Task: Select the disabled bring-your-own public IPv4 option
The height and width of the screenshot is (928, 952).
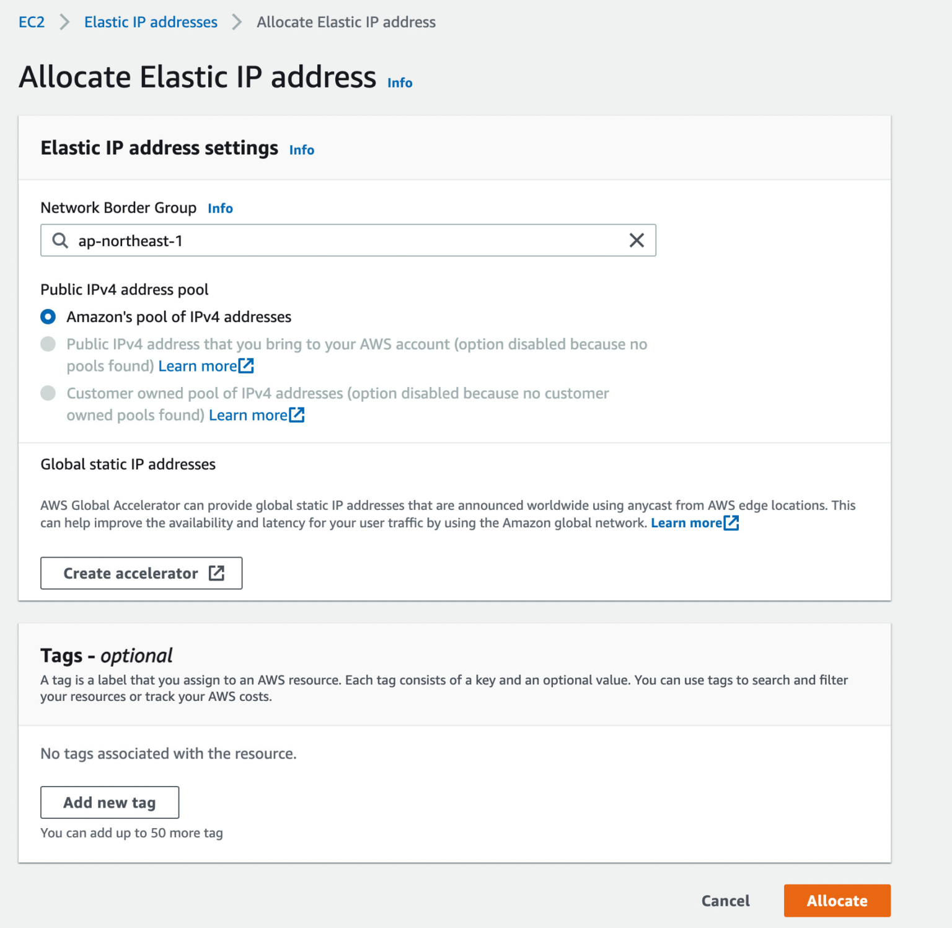Action: [48, 344]
